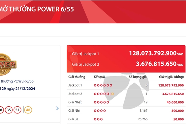Click the Giải Ba result circles

tap(98, 119)
